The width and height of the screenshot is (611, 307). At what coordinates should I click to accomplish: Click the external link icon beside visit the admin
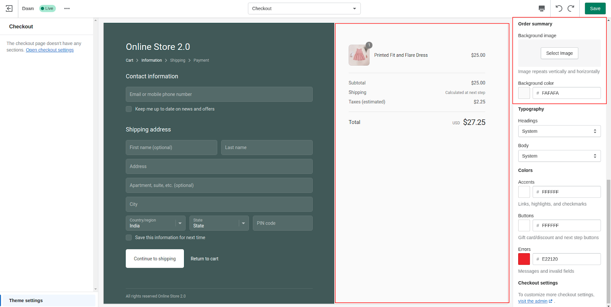pos(551,301)
